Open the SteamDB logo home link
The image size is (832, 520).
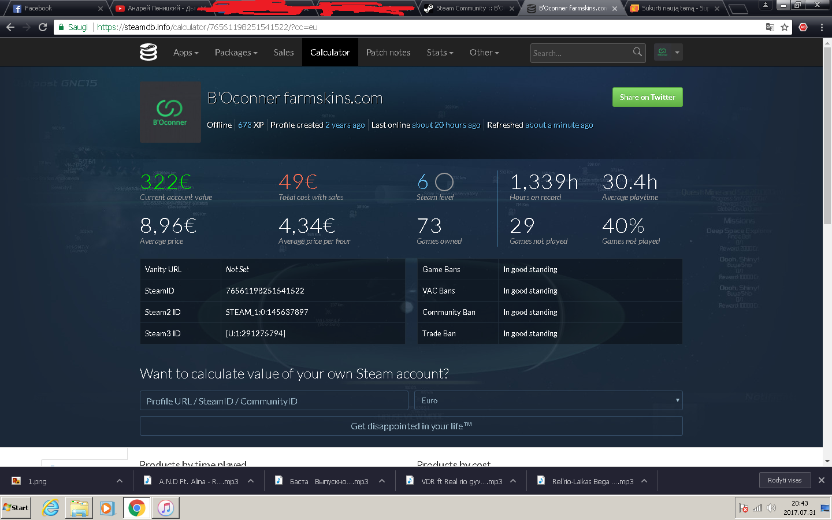tap(148, 52)
